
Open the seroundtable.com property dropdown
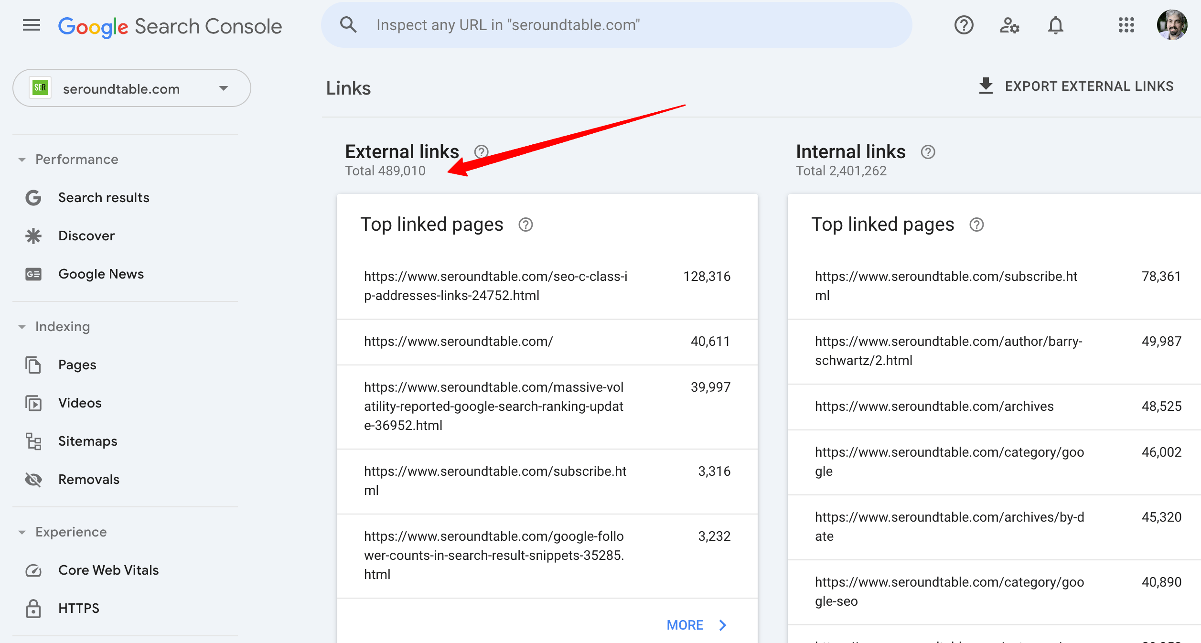click(132, 88)
